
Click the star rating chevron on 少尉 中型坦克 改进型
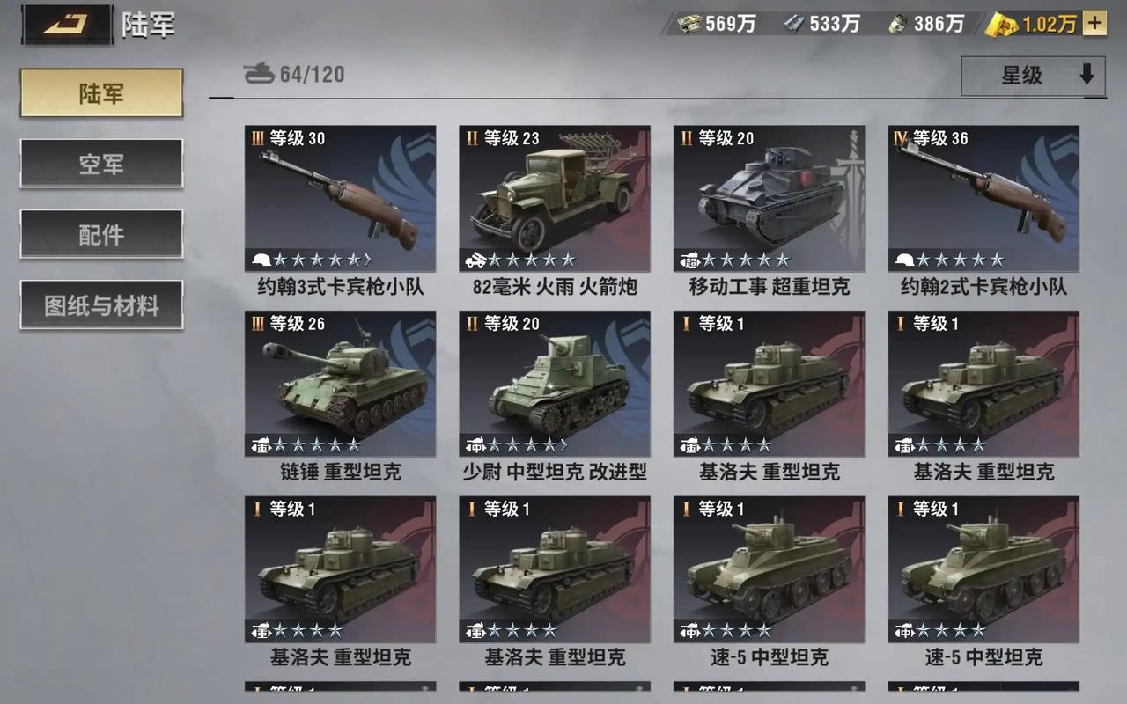click(x=563, y=445)
